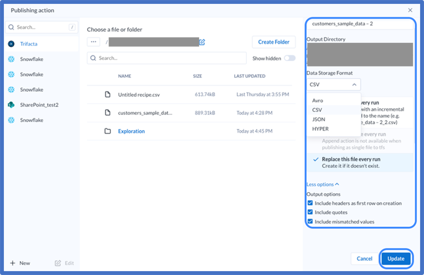Click Today at 4:28 PM timestamp
424x275 pixels.
[x=255, y=113]
